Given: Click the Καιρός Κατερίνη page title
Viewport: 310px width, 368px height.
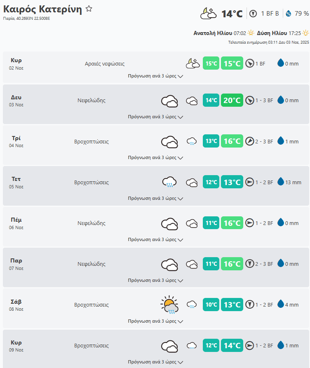Looking at the screenshot, I should (42, 9).
